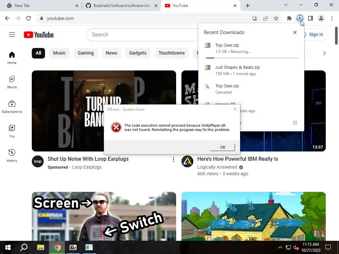Screen dimensions: 339x254
Task: Go back using the browser back arrow
Action: [x=7, y=19]
